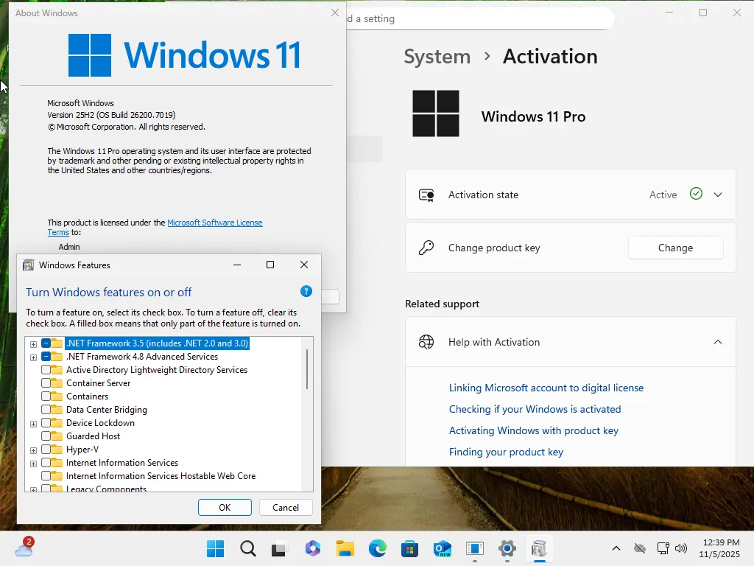Open the Microsoft Software License Terms link
This screenshot has width=754, height=566.
(215, 223)
